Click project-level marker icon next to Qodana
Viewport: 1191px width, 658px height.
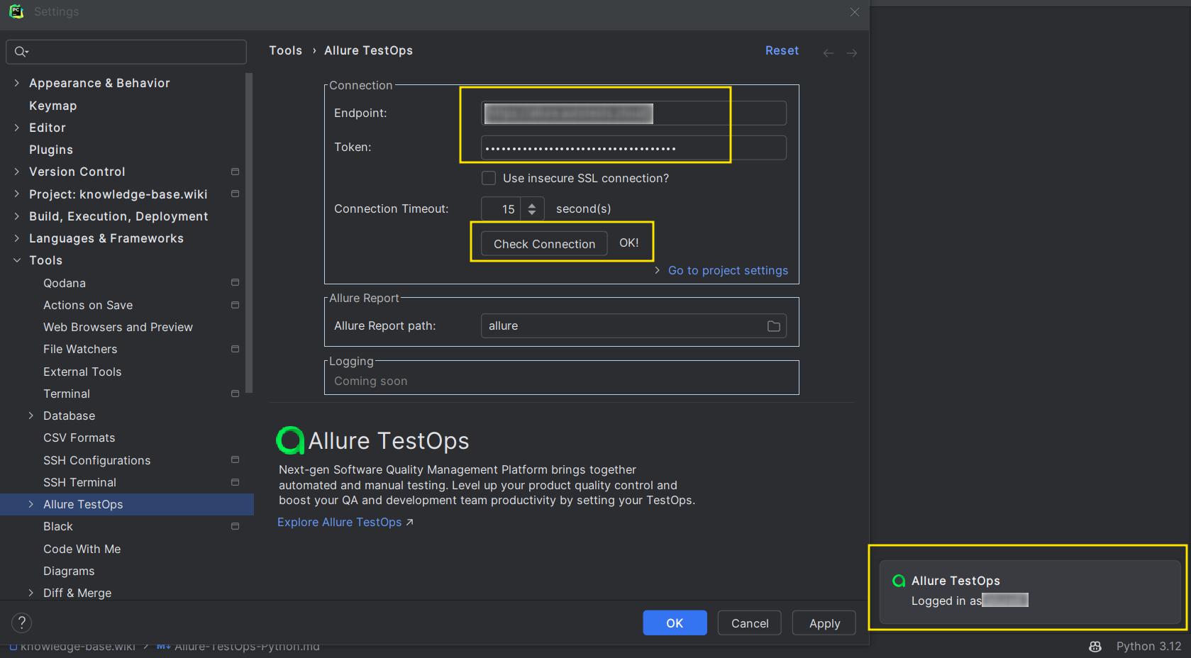click(x=235, y=282)
